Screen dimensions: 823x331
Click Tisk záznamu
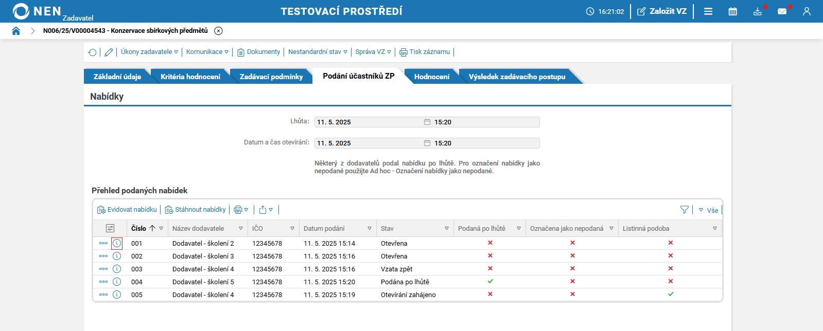coord(425,52)
